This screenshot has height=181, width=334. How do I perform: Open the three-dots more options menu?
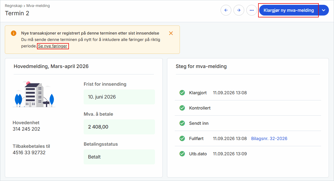[x=252, y=10]
